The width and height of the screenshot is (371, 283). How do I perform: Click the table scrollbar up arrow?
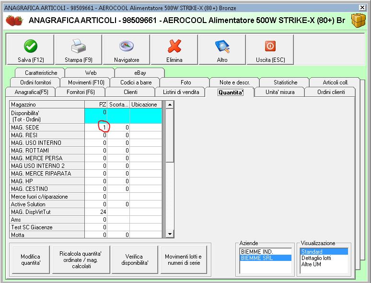[x=170, y=105]
